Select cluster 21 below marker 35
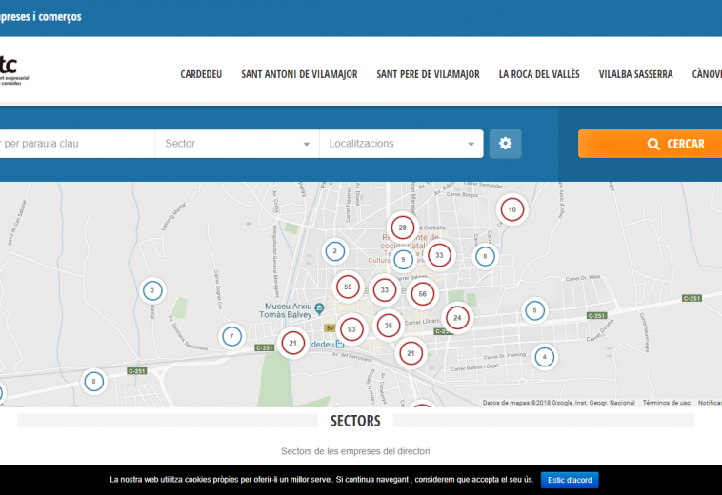The image size is (722, 495). pyautogui.click(x=411, y=353)
